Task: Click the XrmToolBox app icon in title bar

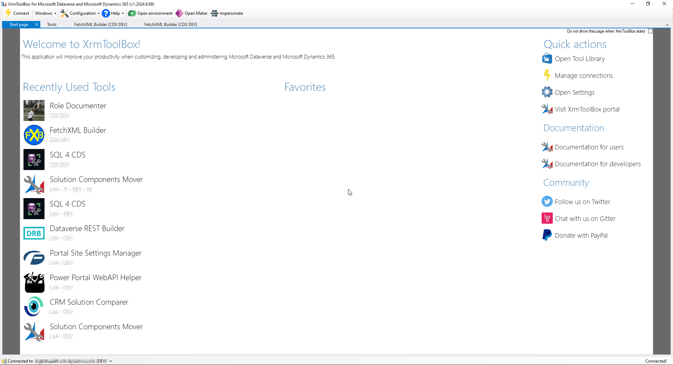Action: coord(4,4)
